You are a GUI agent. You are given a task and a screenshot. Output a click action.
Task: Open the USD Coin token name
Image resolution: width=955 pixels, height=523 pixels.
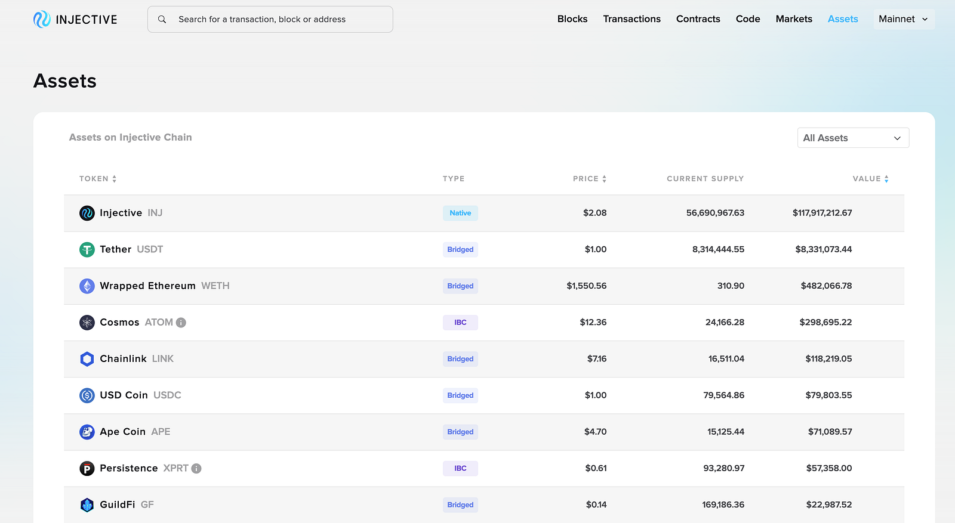tap(124, 395)
